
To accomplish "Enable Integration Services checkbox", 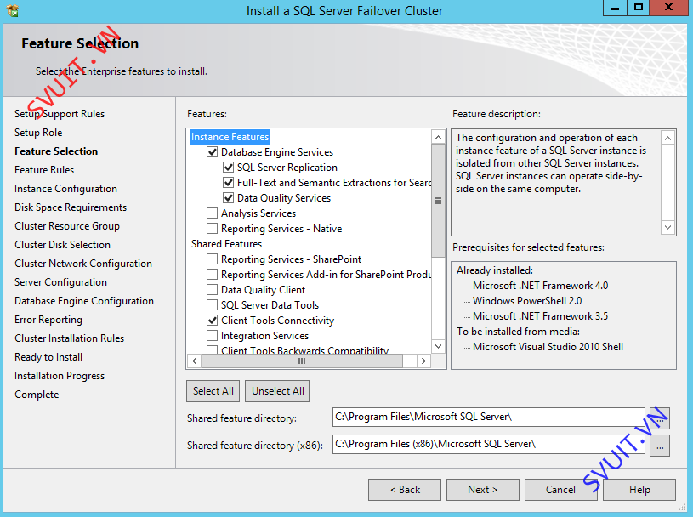I will click(x=212, y=336).
